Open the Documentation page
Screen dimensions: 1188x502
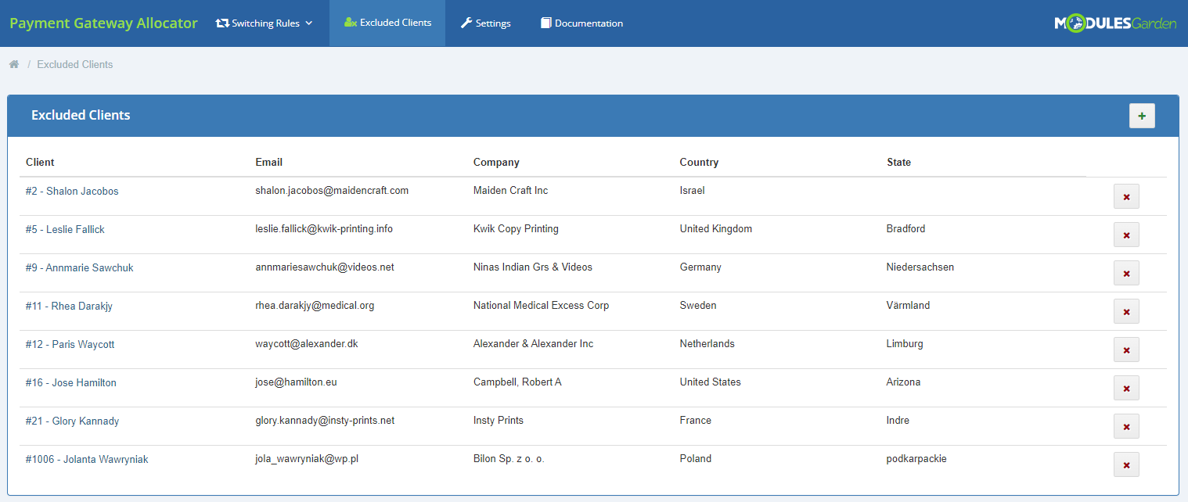[x=581, y=23]
